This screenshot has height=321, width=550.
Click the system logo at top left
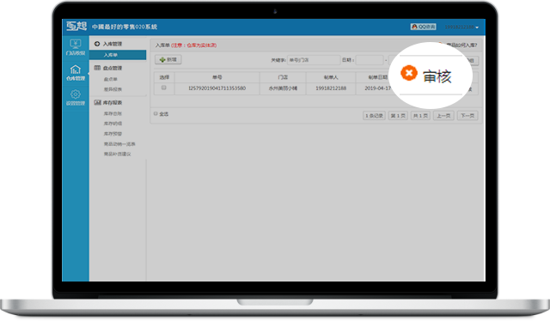76,27
